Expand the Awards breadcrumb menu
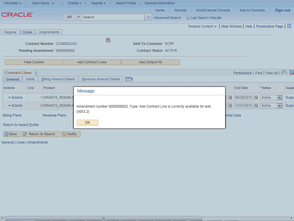 [98, 3]
